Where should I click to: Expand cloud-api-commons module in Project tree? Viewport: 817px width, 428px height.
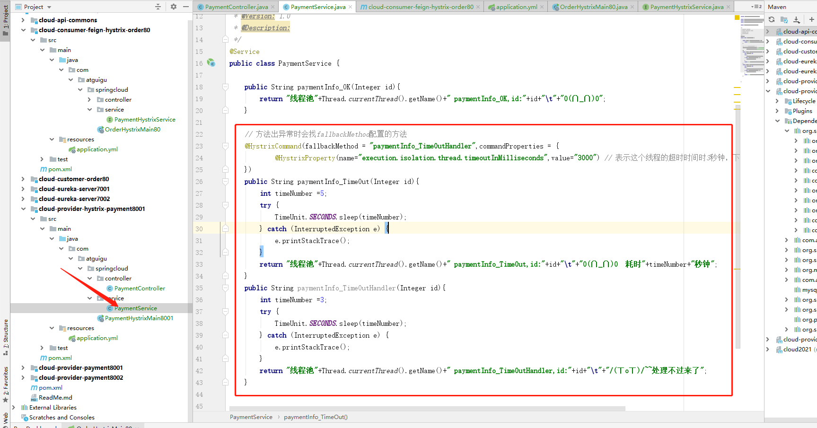pyautogui.click(x=23, y=20)
